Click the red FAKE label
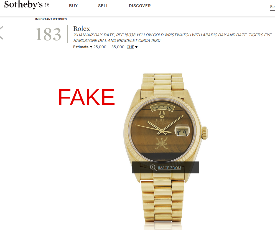Image resolution: width=275 pixels, height=230 pixels. [x=87, y=97]
